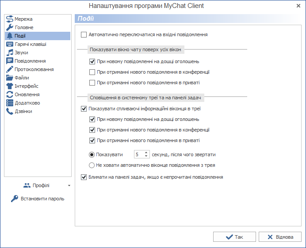Viewport: 306px width, 248px height.
Task: Increase seconds with the spinner up arrow
Action: pos(146,153)
